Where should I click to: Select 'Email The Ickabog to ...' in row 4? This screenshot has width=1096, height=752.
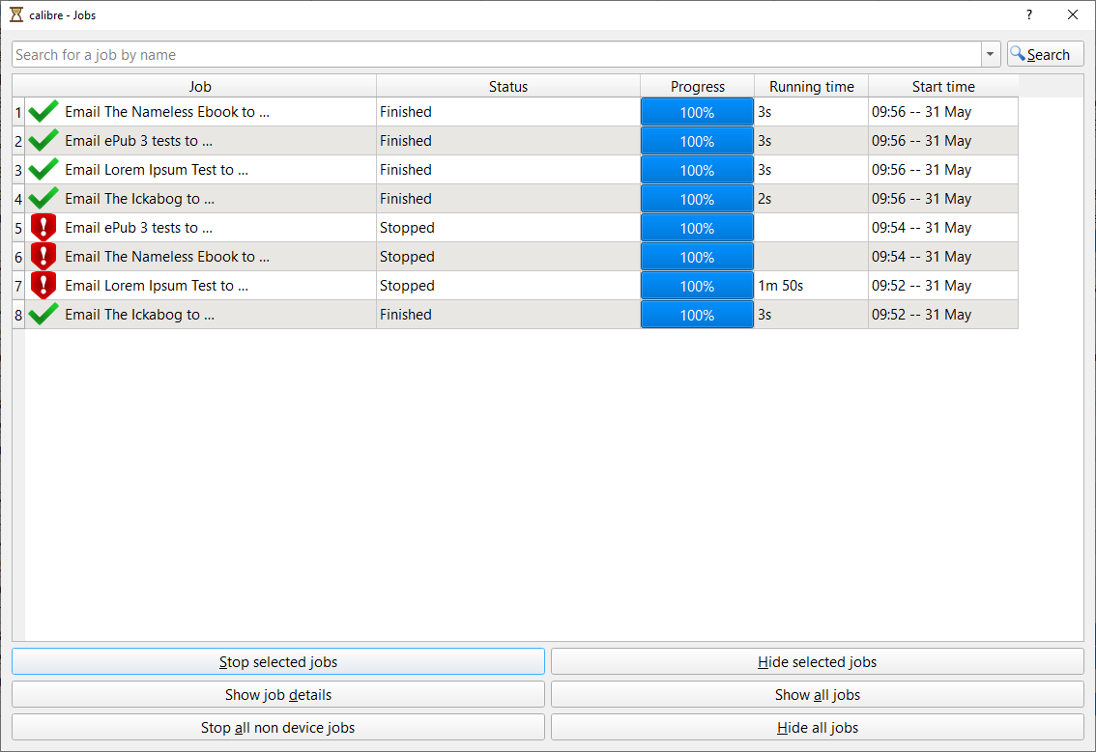tap(140, 198)
